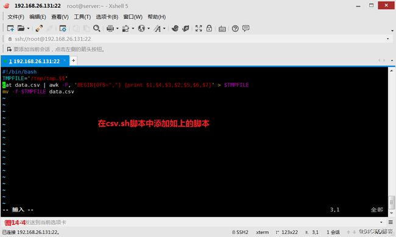Screen dimensions: 396x237
Task: Click the 'mv -f $TMPFILE data.csv' line
Action: (38, 91)
